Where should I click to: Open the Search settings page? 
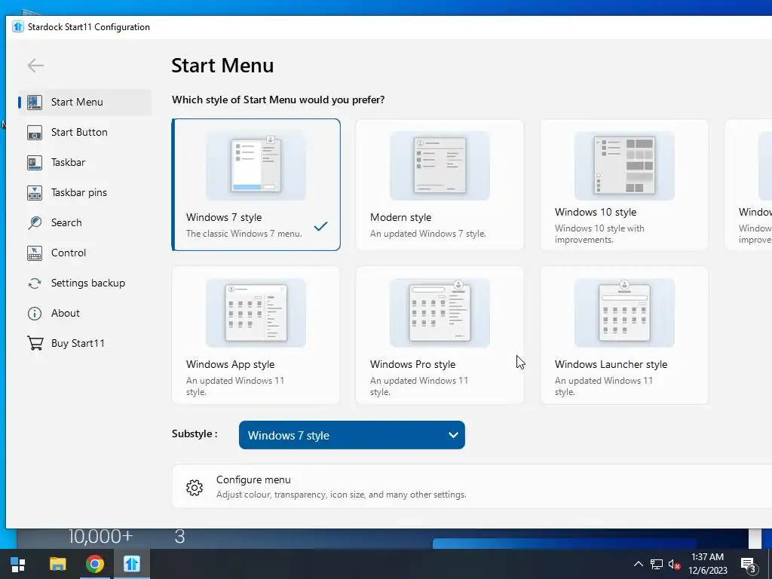pyautogui.click(x=84, y=222)
